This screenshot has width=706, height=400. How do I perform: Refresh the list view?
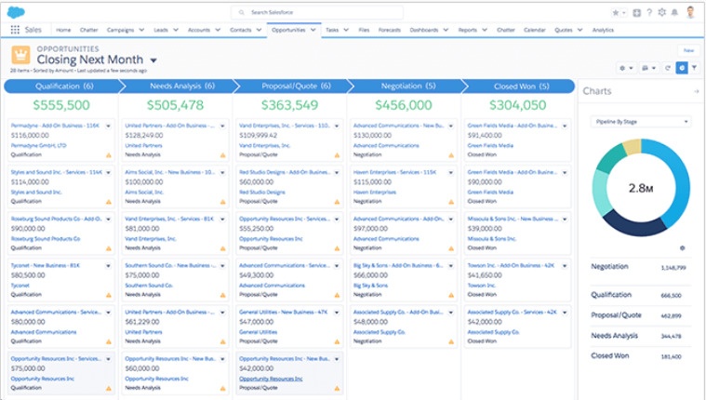click(668, 68)
